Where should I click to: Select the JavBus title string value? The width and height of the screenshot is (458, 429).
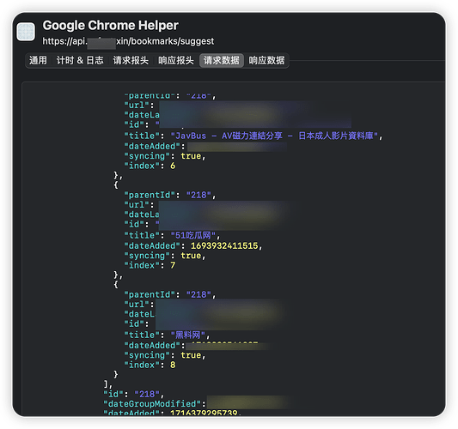pyautogui.click(x=275, y=136)
